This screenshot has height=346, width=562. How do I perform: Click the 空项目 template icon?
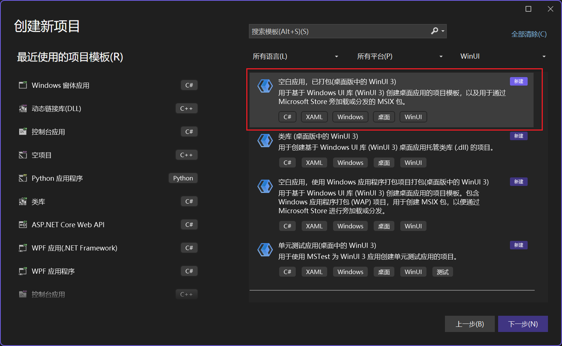[x=23, y=155]
